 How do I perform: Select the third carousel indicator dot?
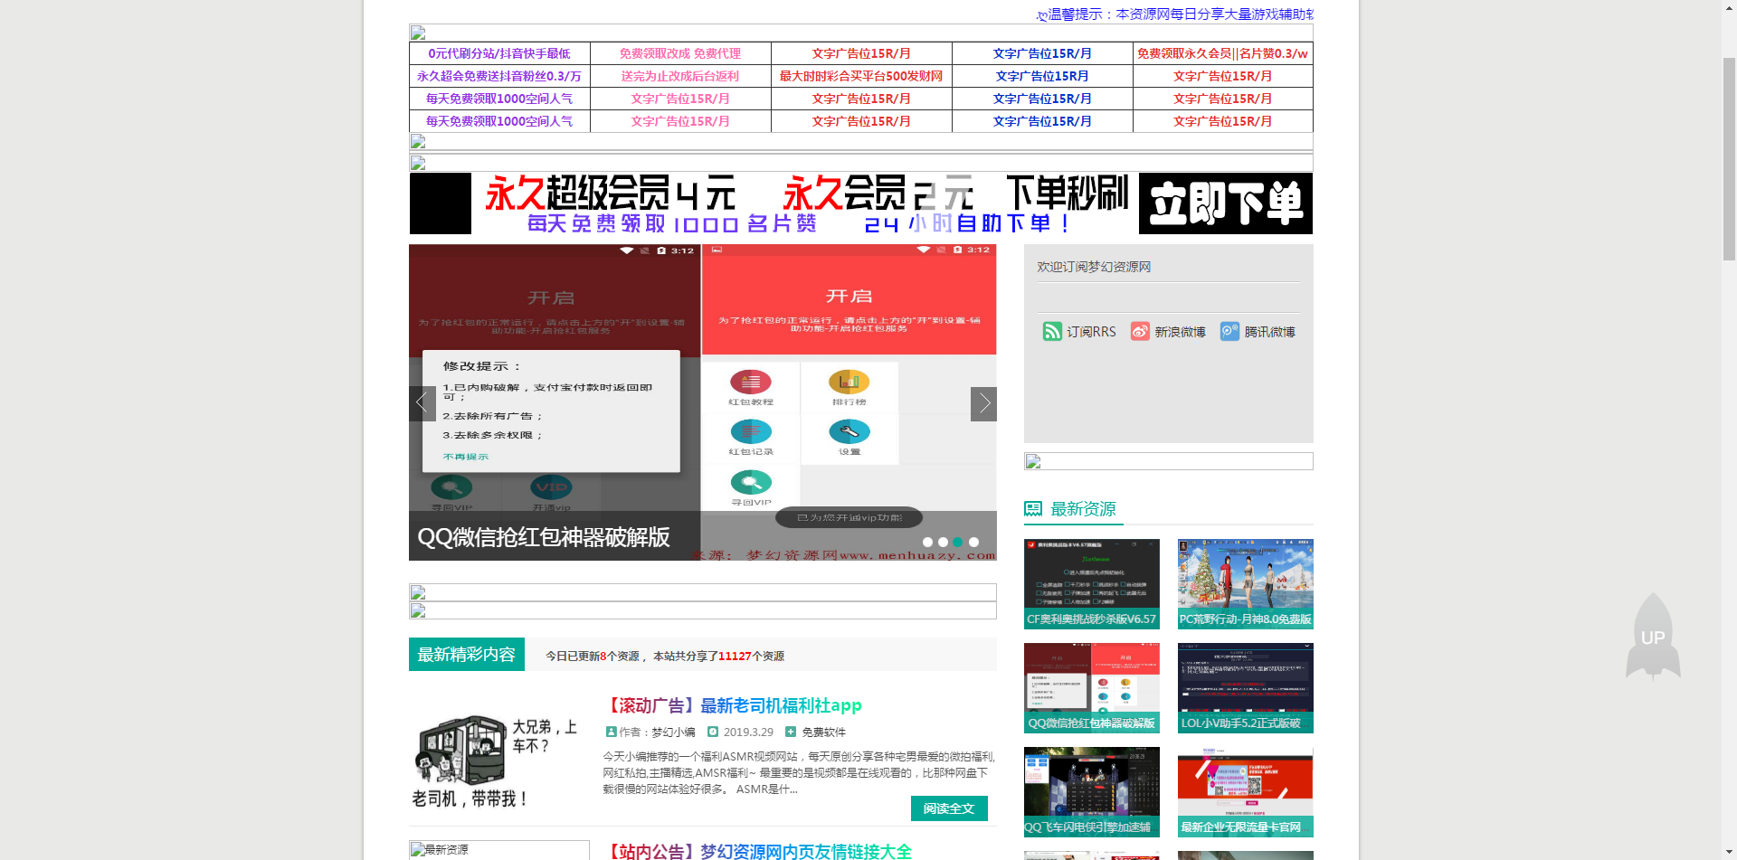[958, 542]
